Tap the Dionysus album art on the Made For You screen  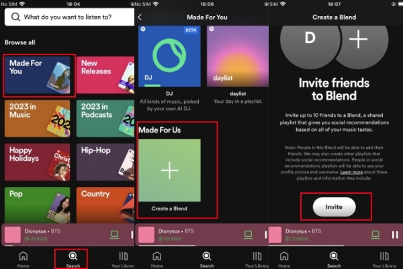146,235
